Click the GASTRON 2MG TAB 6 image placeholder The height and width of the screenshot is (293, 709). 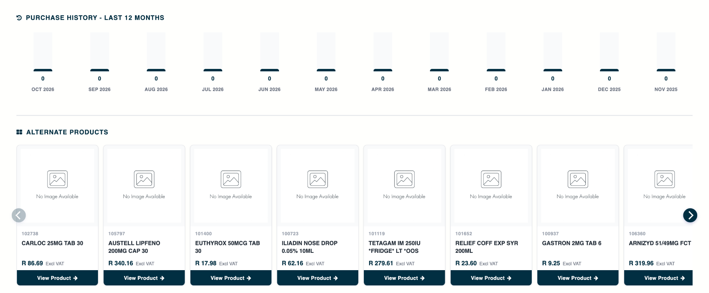click(x=578, y=186)
